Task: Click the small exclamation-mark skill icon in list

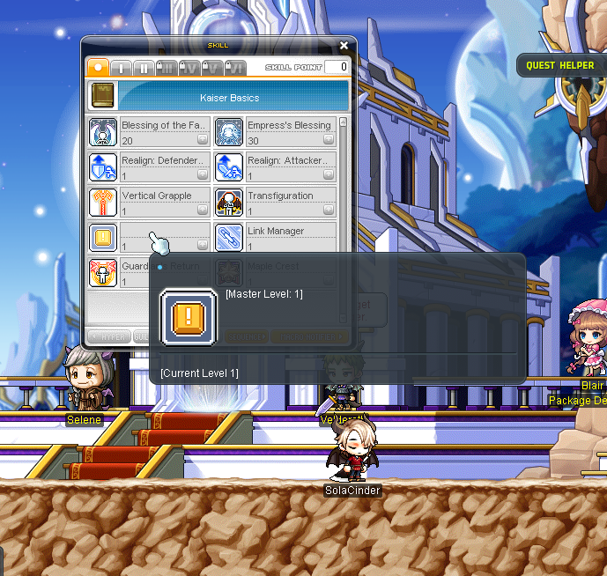Action: tap(102, 238)
